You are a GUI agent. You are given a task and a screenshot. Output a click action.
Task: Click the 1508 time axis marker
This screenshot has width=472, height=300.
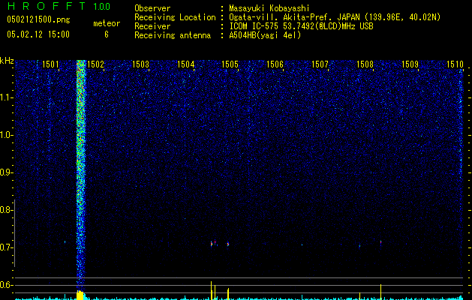pos(365,64)
